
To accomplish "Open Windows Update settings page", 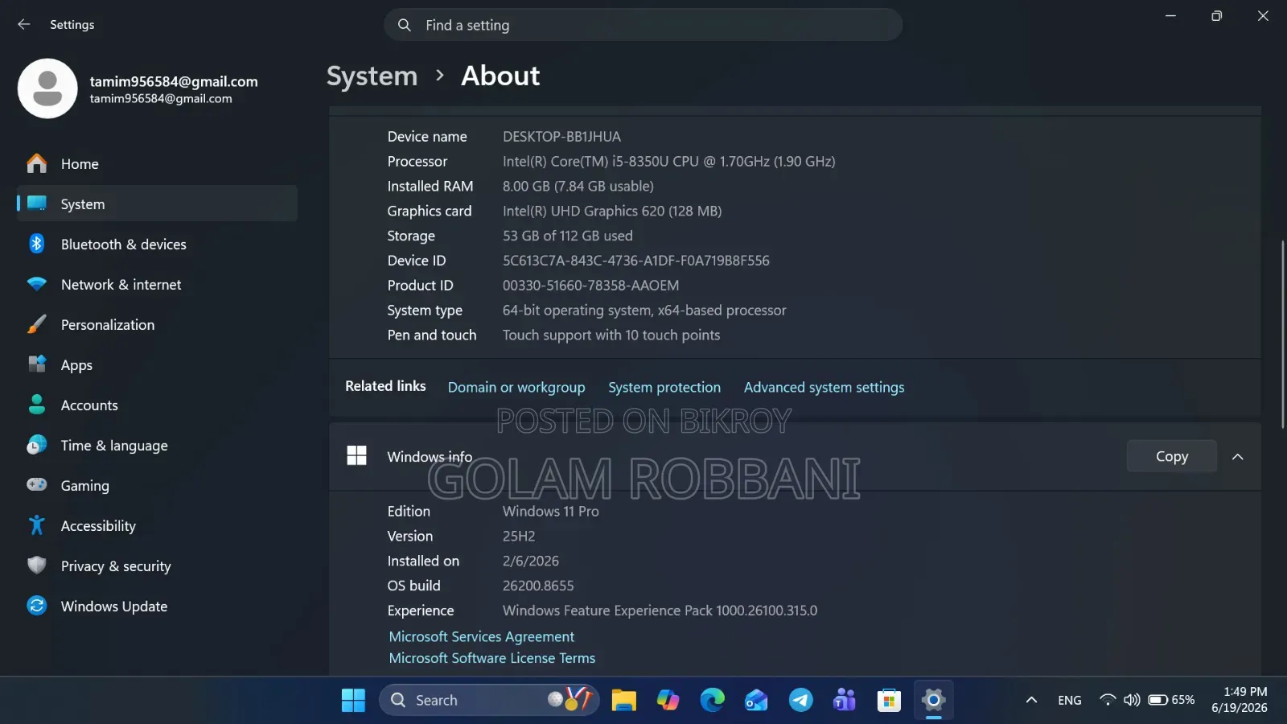I will click(157, 606).
